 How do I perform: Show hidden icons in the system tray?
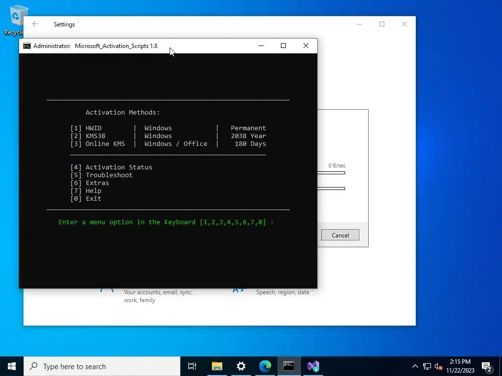click(415, 366)
